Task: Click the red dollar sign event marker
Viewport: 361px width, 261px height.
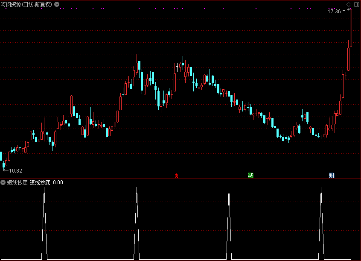Action: 177,176
